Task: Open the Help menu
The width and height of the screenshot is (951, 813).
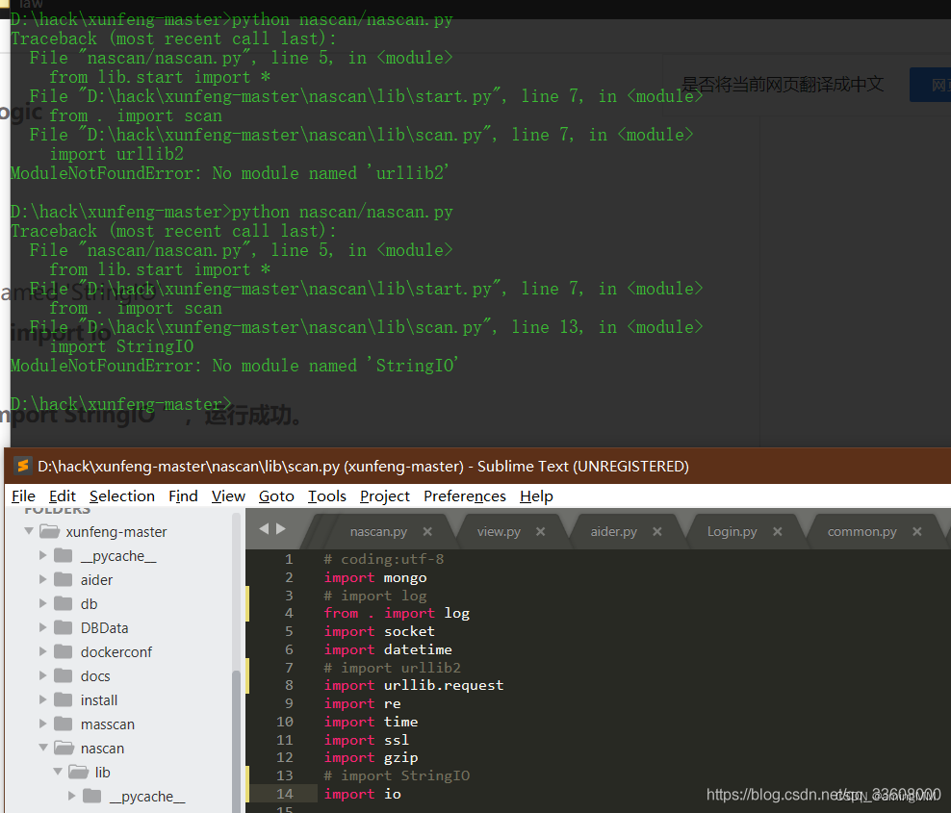Action: (x=536, y=495)
